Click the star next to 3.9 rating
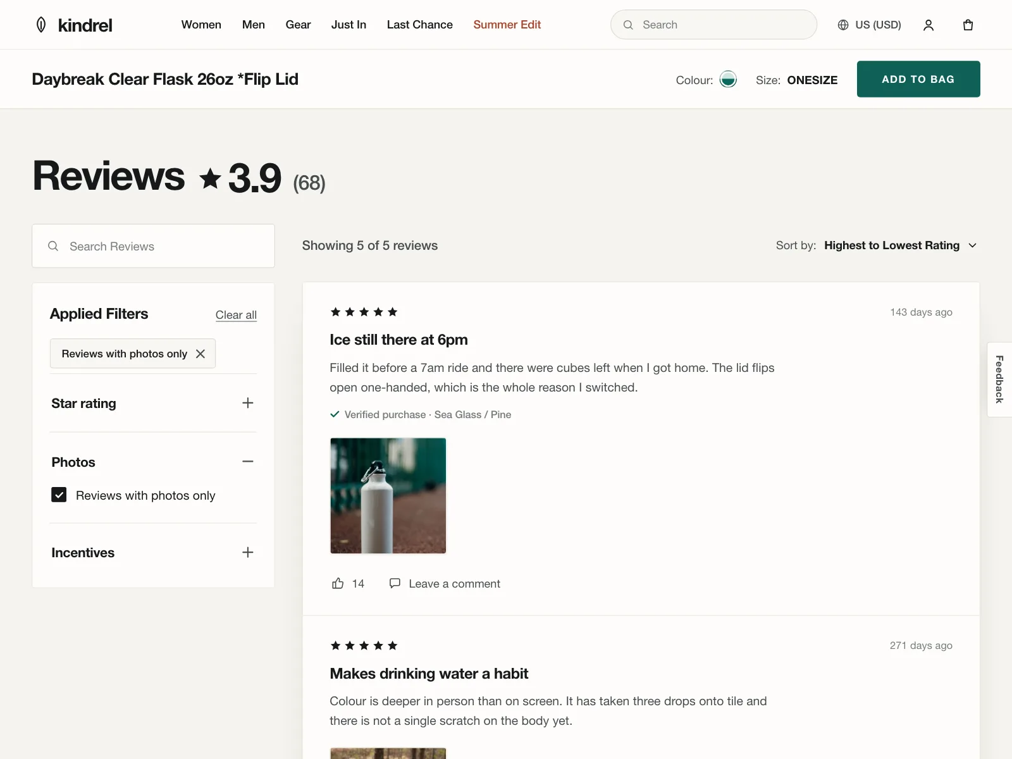The width and height of the screenshot is (1012, 759). click(x=210, y=178)
